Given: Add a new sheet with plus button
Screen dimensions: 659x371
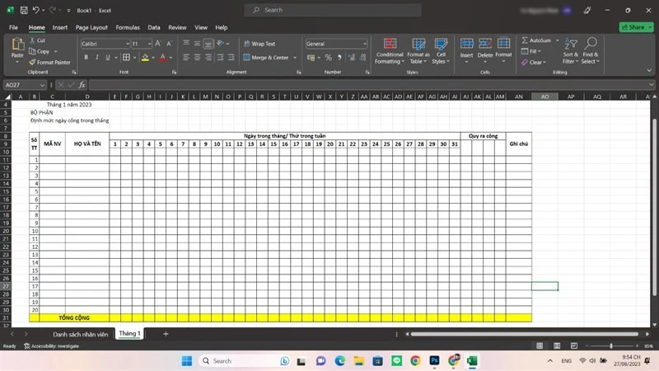Looking at the screenshot, I should [x=166, y=334].
